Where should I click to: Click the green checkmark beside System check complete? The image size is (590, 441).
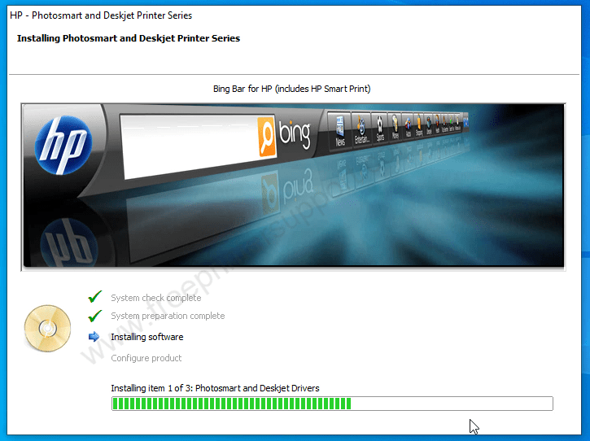point(95,296)
